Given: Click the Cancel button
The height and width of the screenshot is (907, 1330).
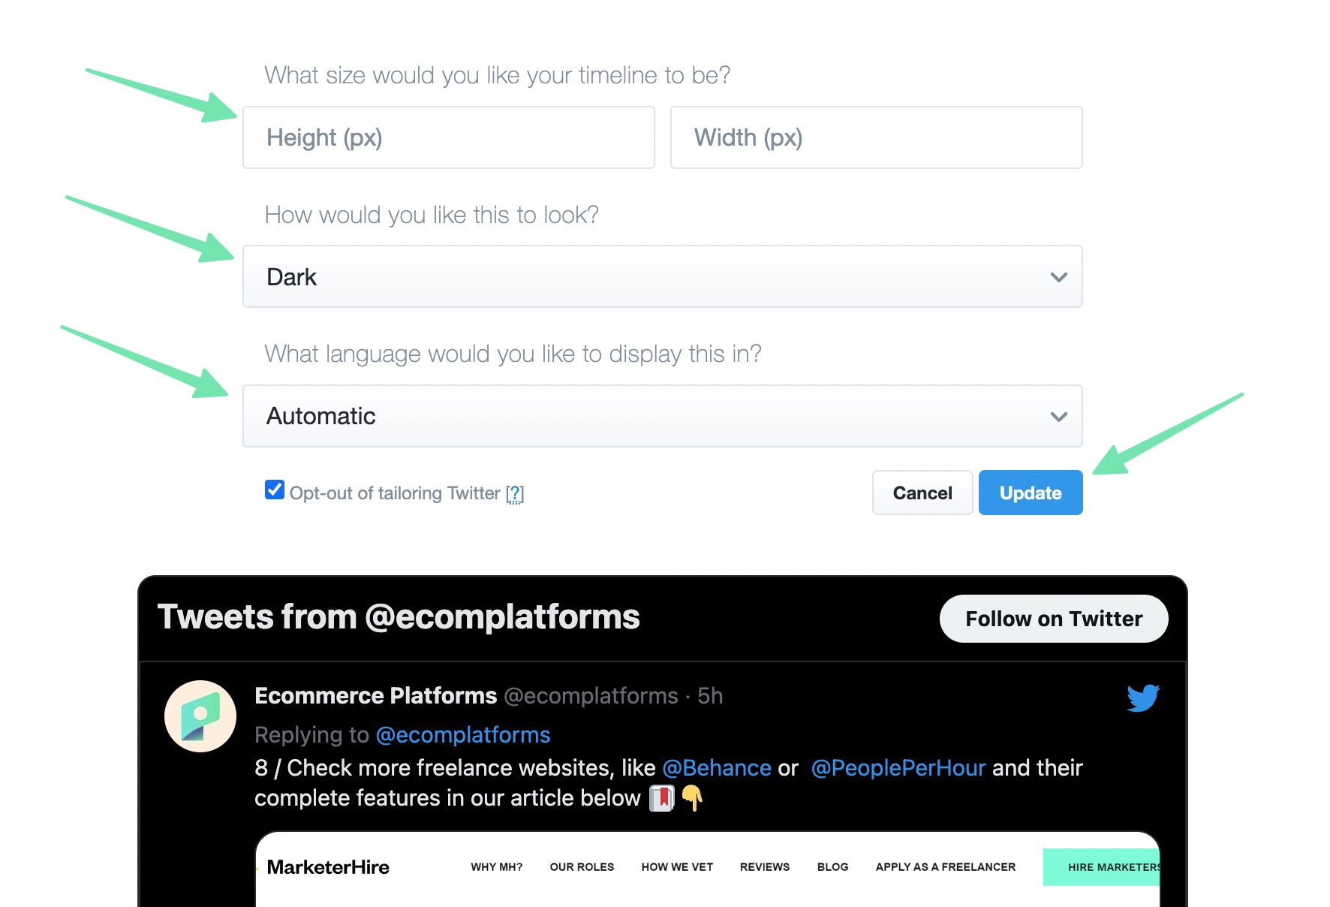Looking at the screenshot, I should [922, 493].
